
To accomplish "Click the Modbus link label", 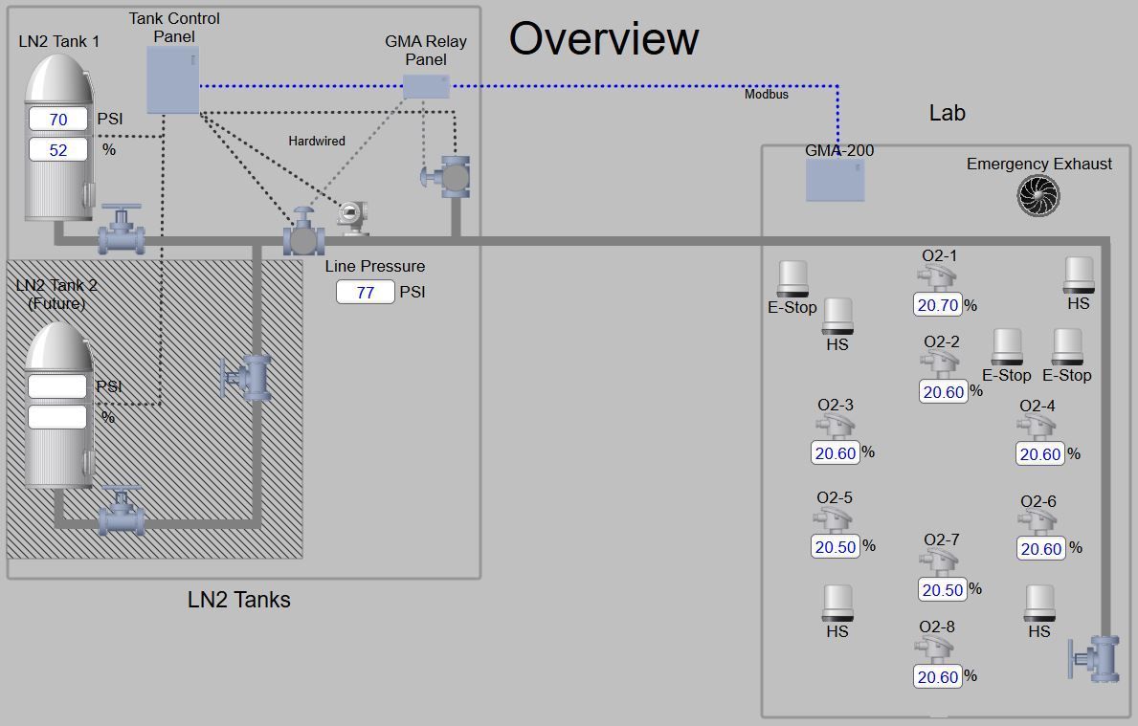I will tap(767, 95).
